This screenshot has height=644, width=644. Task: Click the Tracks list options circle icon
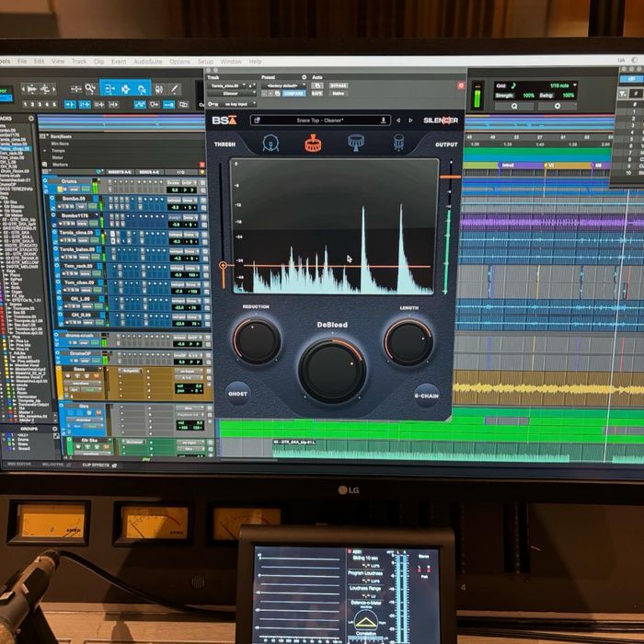31,119
